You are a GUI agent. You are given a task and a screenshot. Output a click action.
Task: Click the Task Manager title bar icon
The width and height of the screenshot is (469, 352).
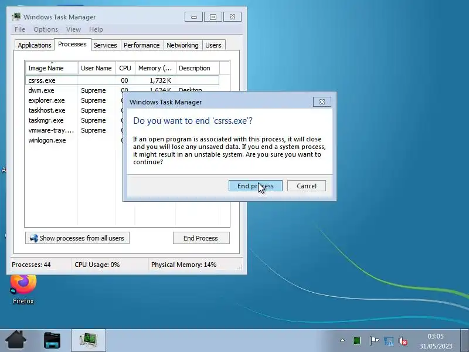[x=16, y=17]
